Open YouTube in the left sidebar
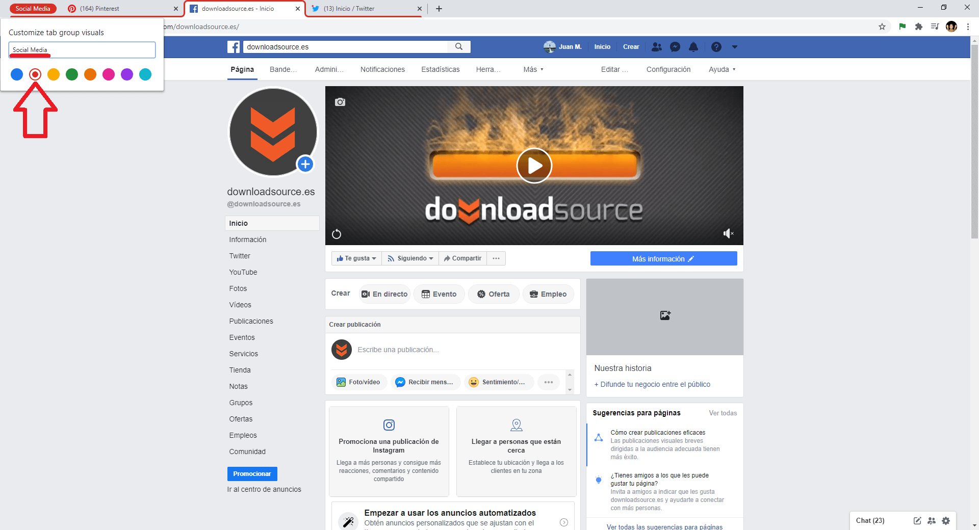The image size is (979, 530). pyautogui.click(x=243, y=272)
